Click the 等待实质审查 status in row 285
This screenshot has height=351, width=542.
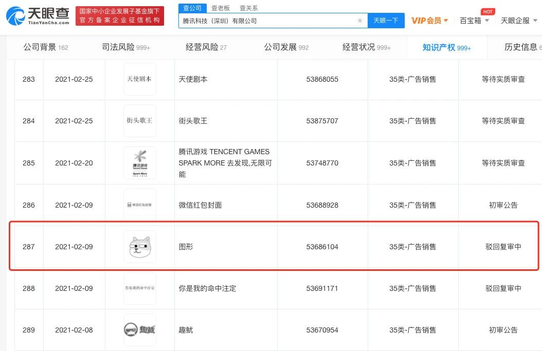(503, 163)
